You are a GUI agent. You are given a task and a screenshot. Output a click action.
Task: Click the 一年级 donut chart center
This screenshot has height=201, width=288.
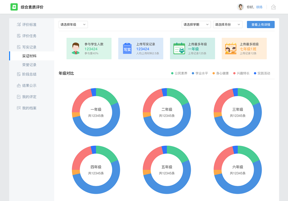click(x=96, y=112)
